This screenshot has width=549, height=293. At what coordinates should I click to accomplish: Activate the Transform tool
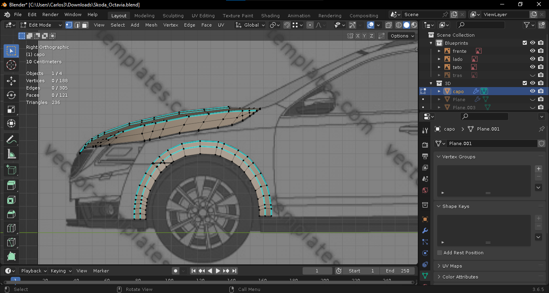11,123
